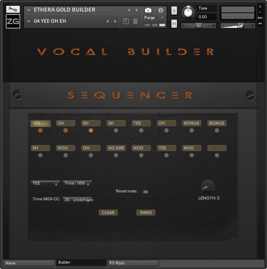
Task: Click the pan L-R slider
Action: (x=198, y=26)
